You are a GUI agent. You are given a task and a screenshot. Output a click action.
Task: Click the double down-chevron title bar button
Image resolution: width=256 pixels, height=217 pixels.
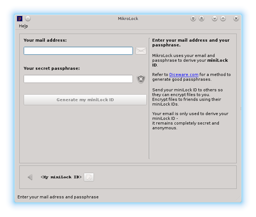tap(193, 19)
